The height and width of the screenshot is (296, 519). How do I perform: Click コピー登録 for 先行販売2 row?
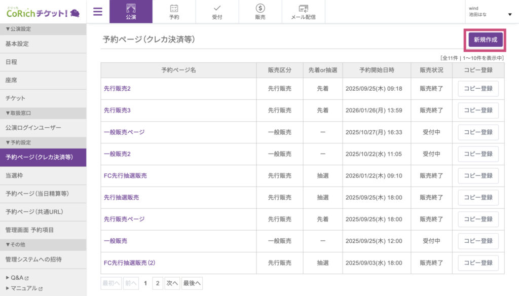478,89
